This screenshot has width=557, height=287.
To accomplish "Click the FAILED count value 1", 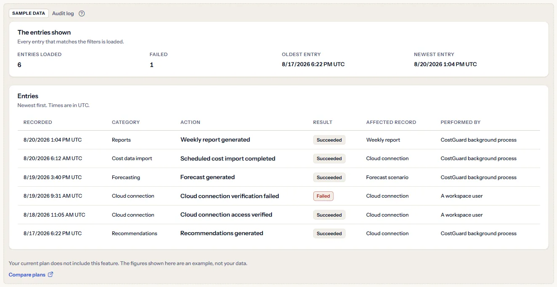I will 152,65.
